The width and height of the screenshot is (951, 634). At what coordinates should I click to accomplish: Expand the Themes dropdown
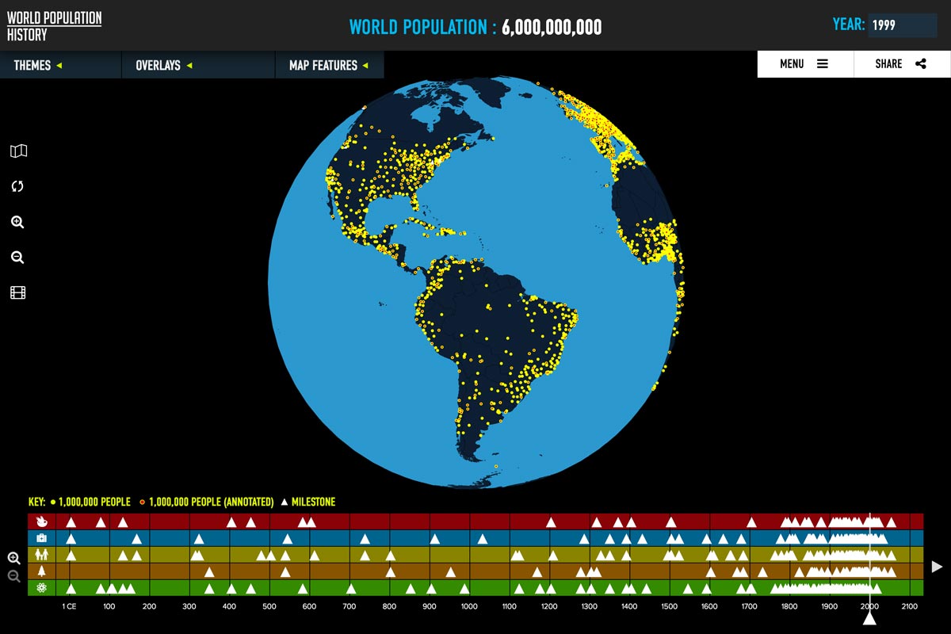click(37, 65)
